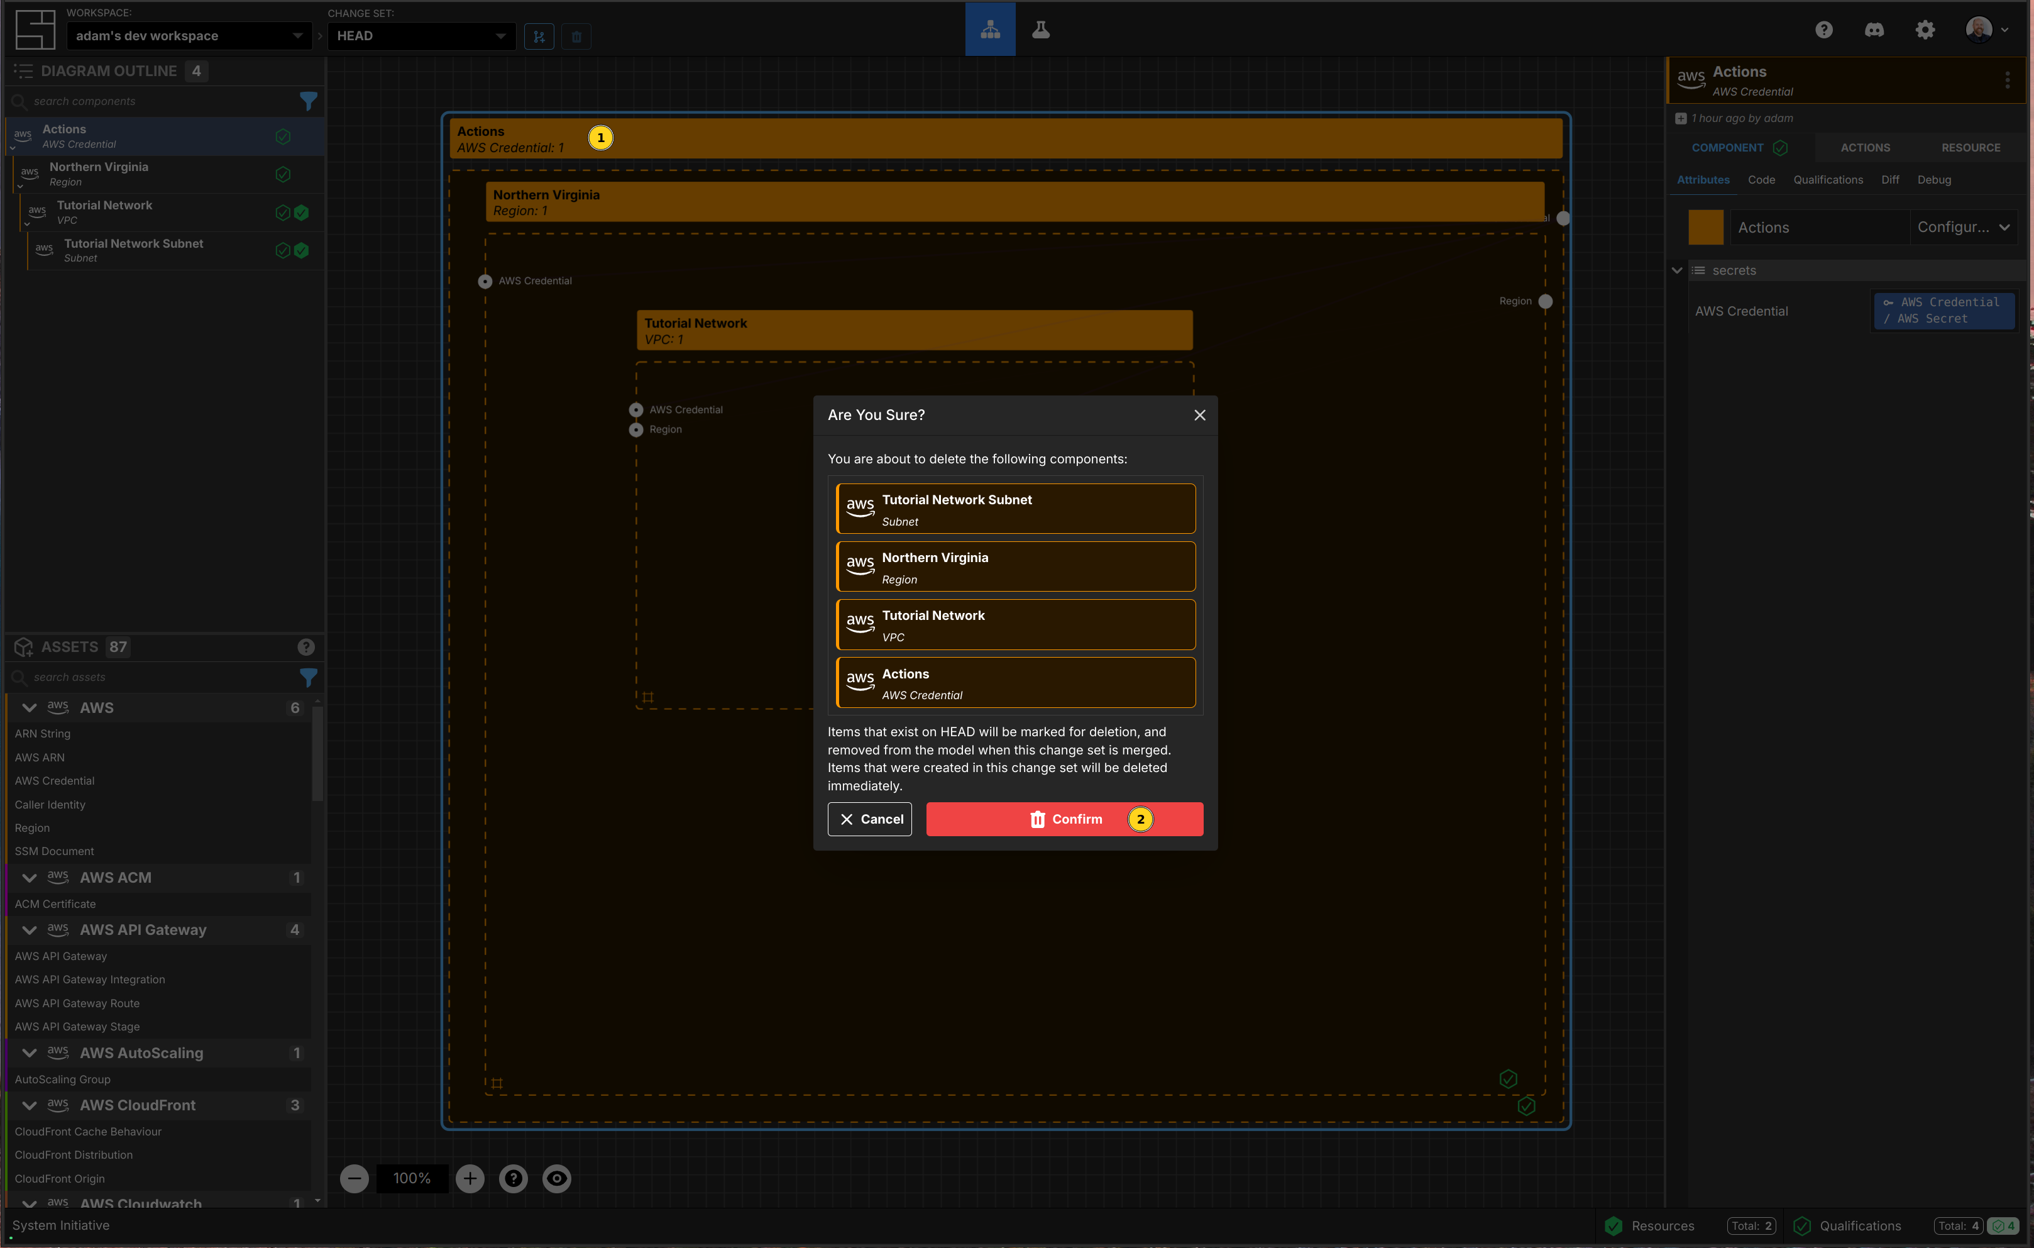Select Tutorial Network Subnet in outline
This screenshot has width=2034, height=1248.
[x=176, y=250]
